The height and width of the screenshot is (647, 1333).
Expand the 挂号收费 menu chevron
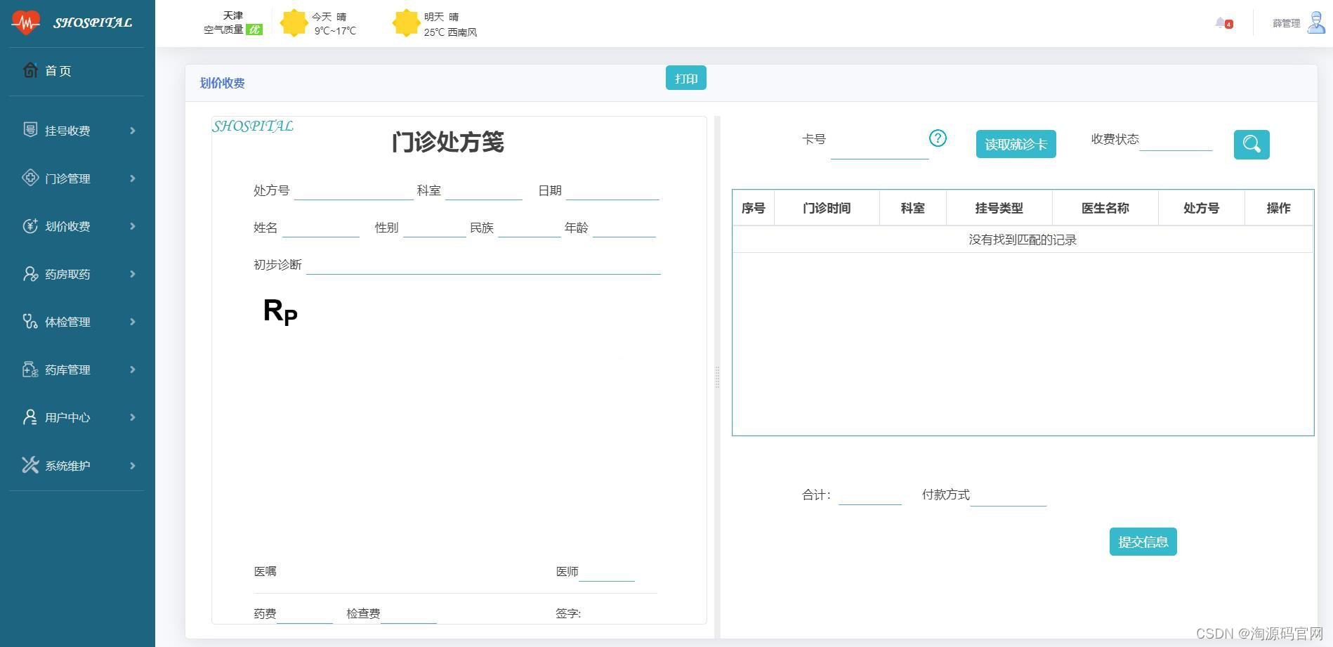[x=133, y=131]
